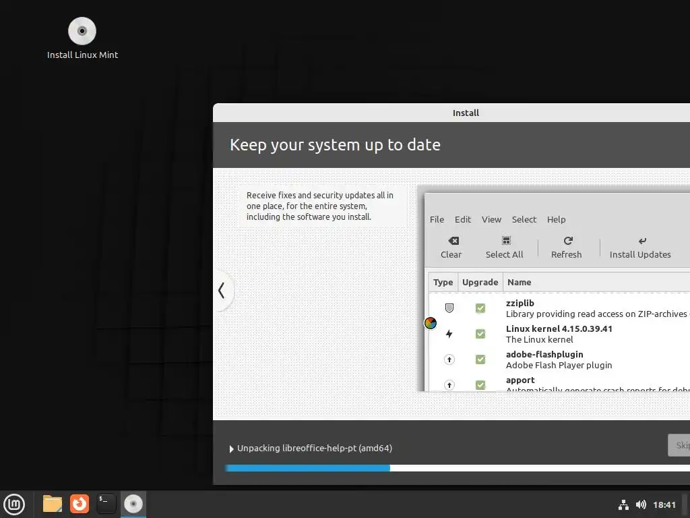This screenshot has width=690, height=518.
Task: Toggle the upgrade checkbox for adobe-flashplugin
Action: coord(480,359)
